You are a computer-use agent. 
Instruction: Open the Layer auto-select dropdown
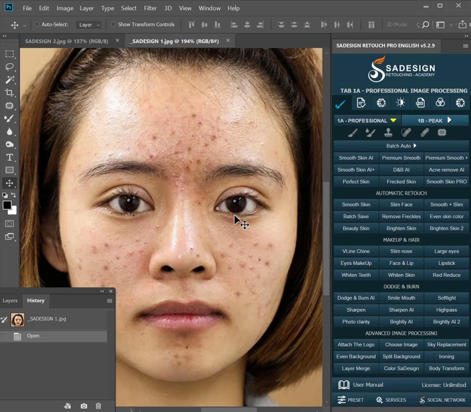[89, 25]
